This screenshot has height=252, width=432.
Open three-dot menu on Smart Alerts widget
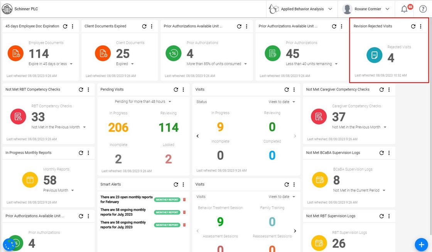click(184, 185)
